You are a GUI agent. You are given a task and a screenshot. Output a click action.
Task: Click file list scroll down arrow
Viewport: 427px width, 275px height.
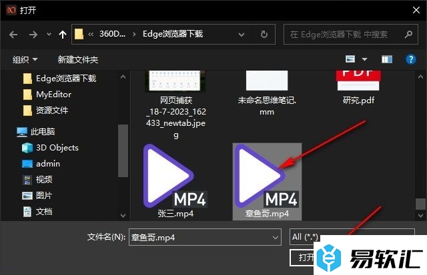(x=420, y=216)
